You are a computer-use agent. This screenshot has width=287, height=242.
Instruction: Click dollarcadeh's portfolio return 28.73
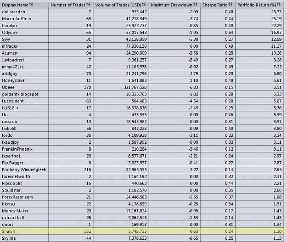click(276, 12)
